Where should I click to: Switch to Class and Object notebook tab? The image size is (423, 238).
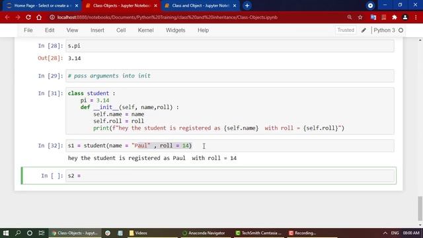click(200, 5)
